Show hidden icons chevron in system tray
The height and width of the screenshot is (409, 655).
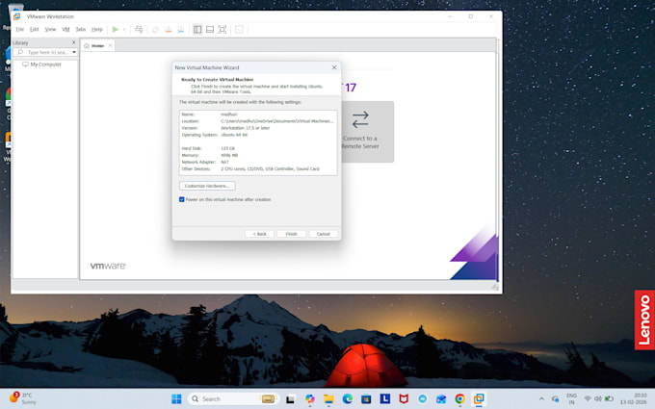(541, 399)
